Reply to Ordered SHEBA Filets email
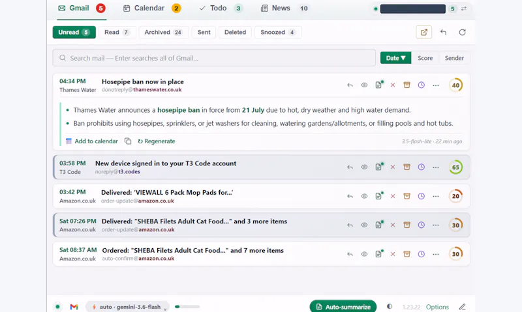Viewport: 522px width, 312px height. (350, 254)
